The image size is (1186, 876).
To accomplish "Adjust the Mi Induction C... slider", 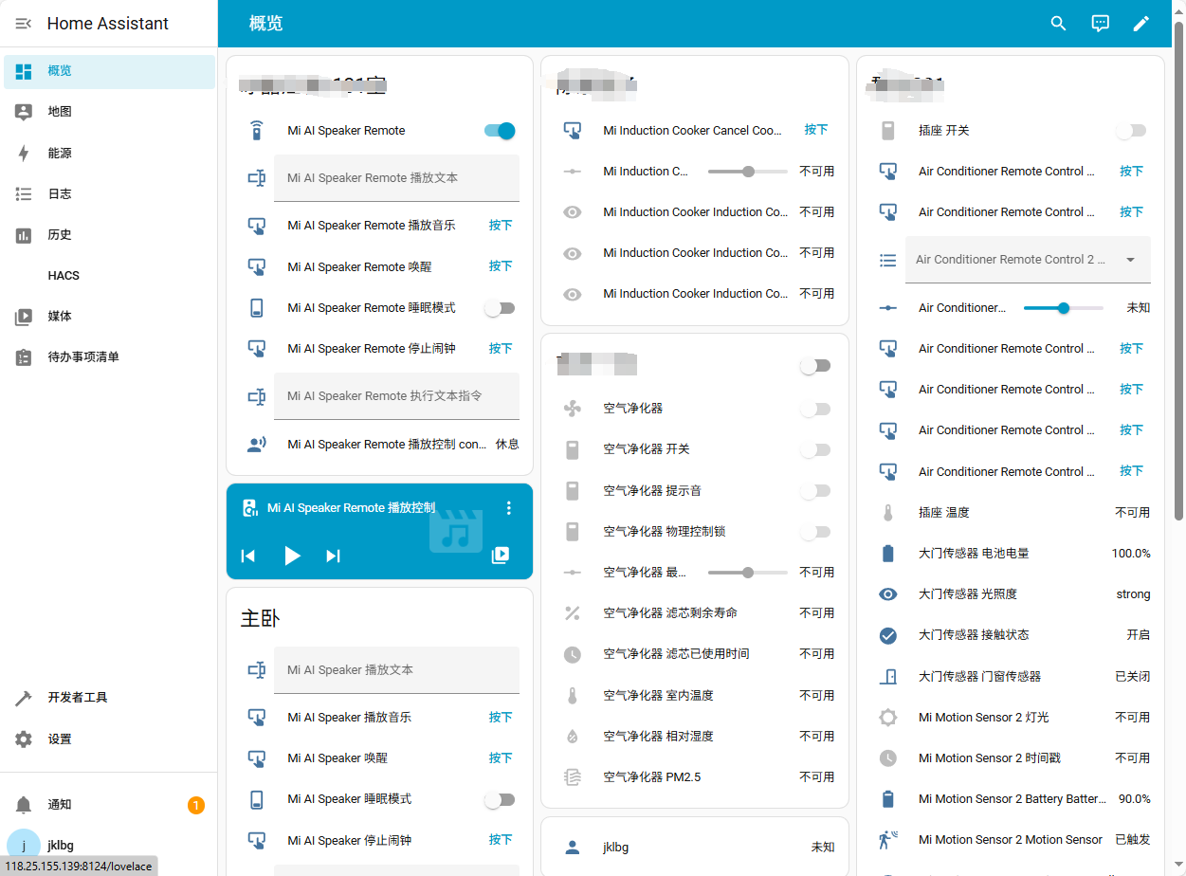I will [747, 172].
